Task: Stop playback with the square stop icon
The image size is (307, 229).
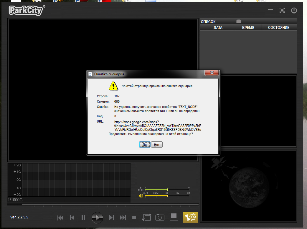Action: point(134,218)
